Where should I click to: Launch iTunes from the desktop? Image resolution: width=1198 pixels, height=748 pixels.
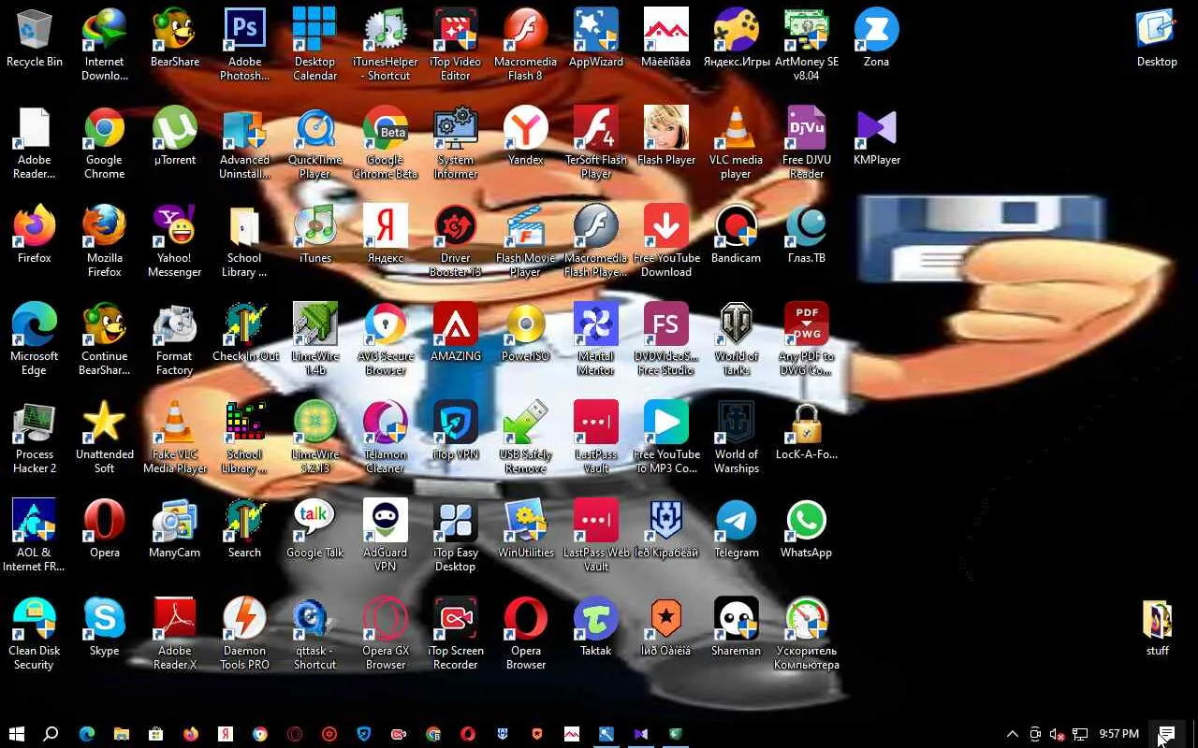315,235
